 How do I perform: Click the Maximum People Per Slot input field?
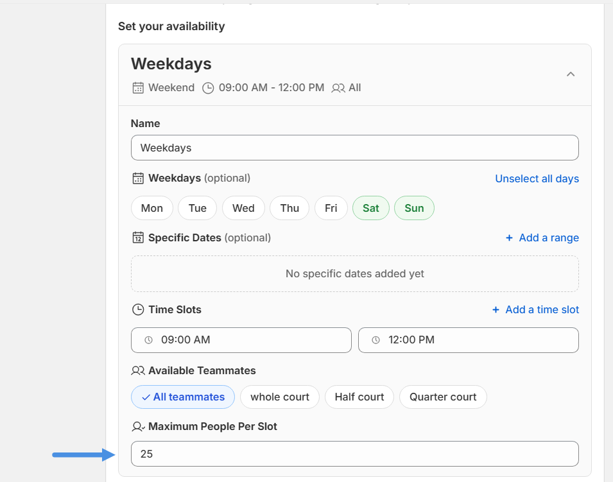(354, 454)
